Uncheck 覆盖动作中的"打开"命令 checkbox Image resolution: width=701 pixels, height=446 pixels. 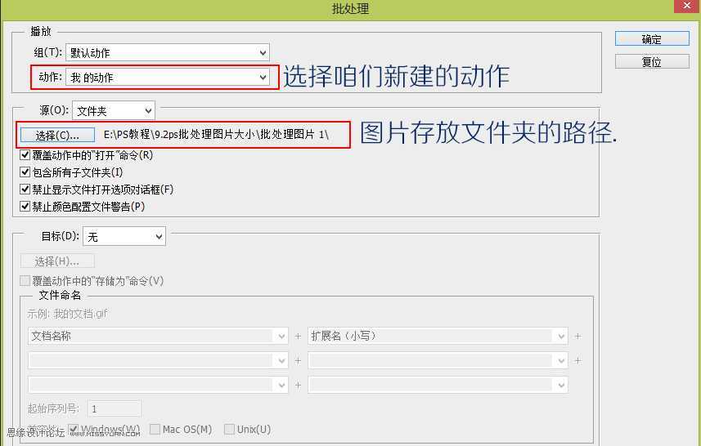tap(25, 155)
